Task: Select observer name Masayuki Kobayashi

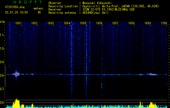Action: (97, 3)
